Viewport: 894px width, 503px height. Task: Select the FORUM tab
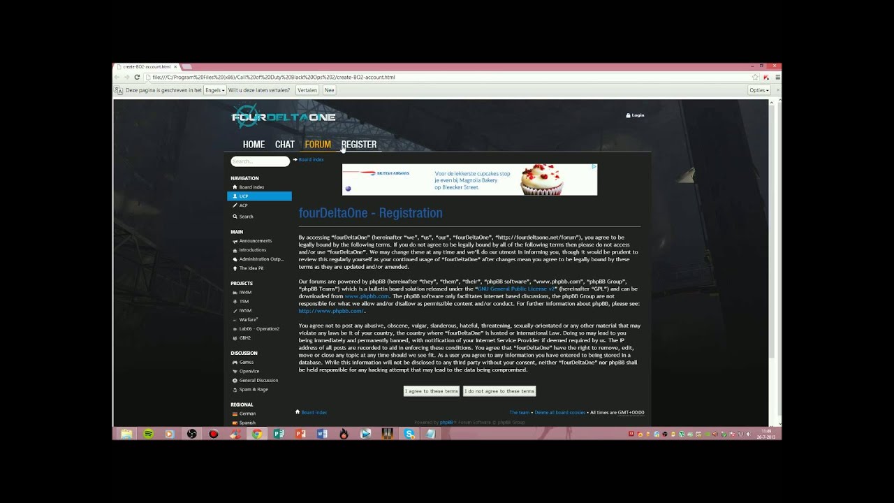click(x=318, y=145)
